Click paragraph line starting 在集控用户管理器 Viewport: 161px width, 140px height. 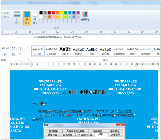(x=86, y=111)
